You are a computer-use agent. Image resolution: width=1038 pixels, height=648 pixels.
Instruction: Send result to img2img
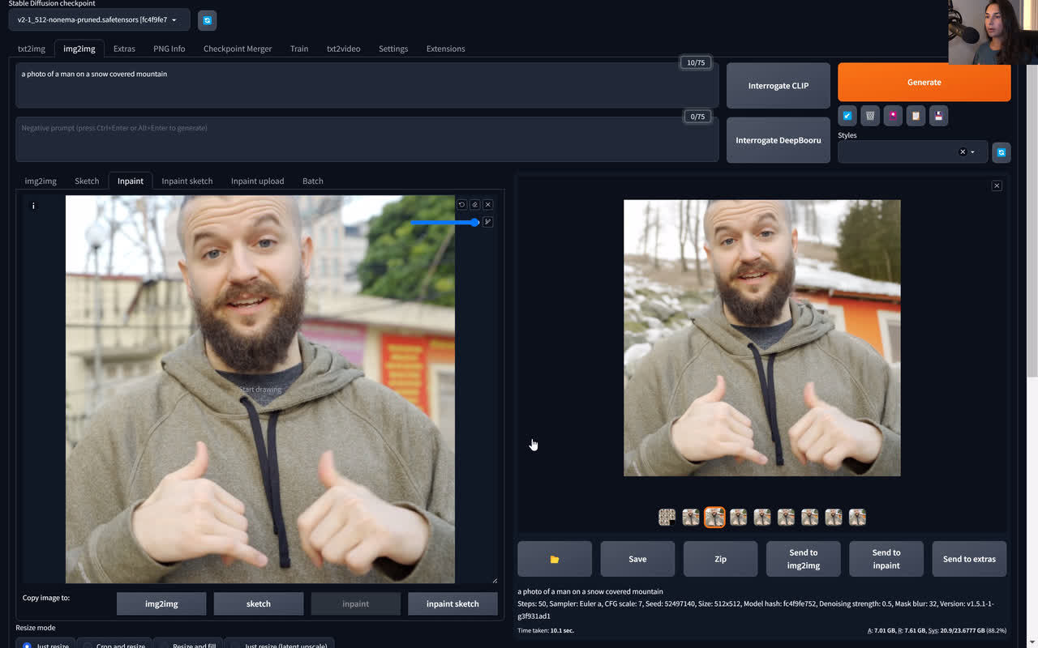(804, 559)
